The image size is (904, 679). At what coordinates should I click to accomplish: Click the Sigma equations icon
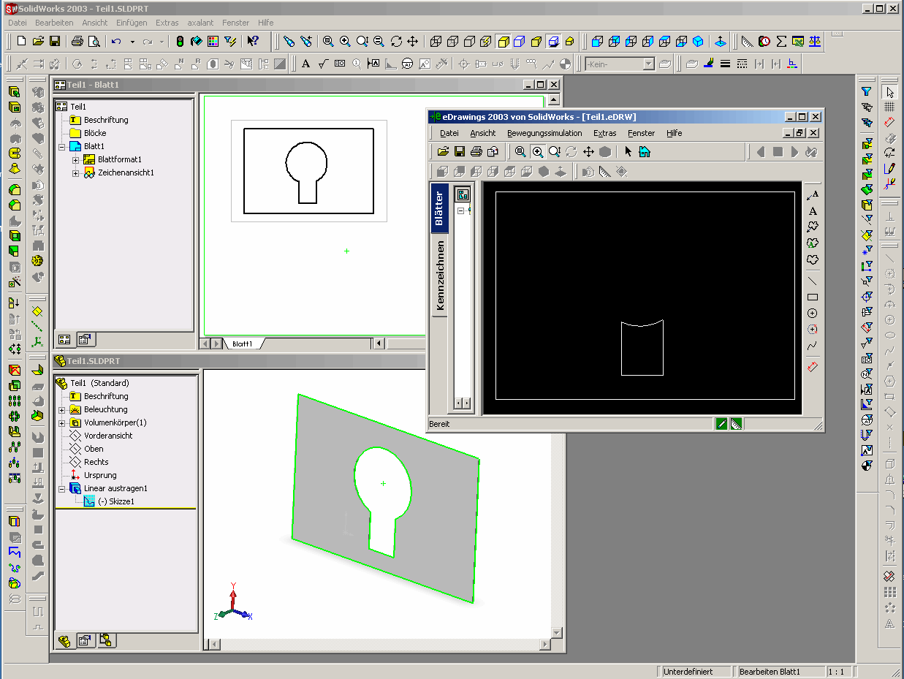[780, 42]
